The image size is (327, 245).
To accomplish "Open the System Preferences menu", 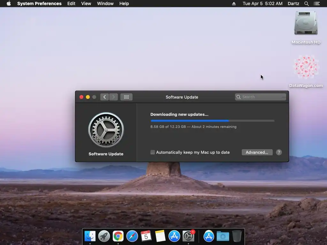I will [x=39, y=4].
